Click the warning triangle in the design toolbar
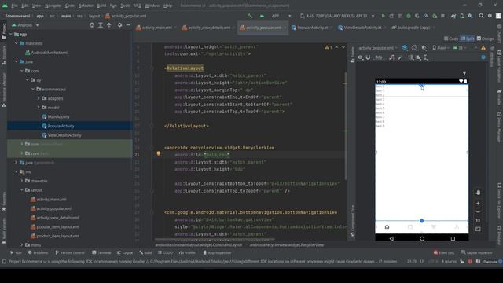 pos(483,48)
